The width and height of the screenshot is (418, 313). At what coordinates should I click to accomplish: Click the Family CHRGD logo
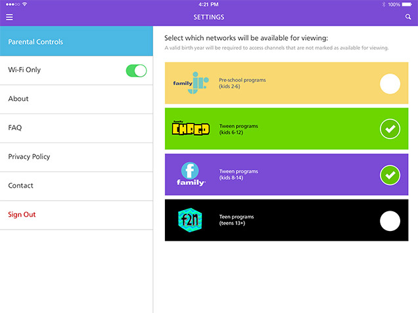click(191, 128)
